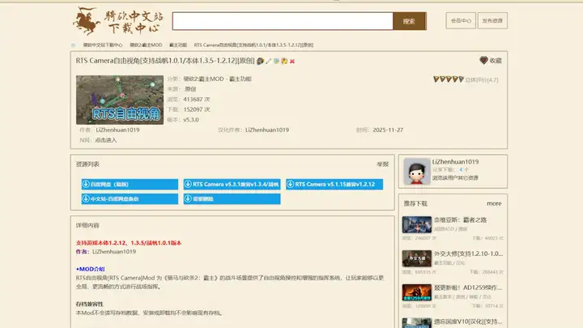The height and width of the screenshot is (328, 583).
Task: Click the second-row middle blue download button
Action: coord(232,199)
